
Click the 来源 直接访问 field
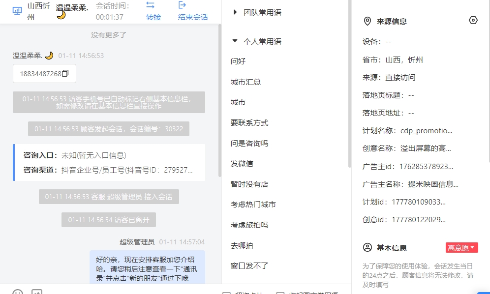(389, 78)
